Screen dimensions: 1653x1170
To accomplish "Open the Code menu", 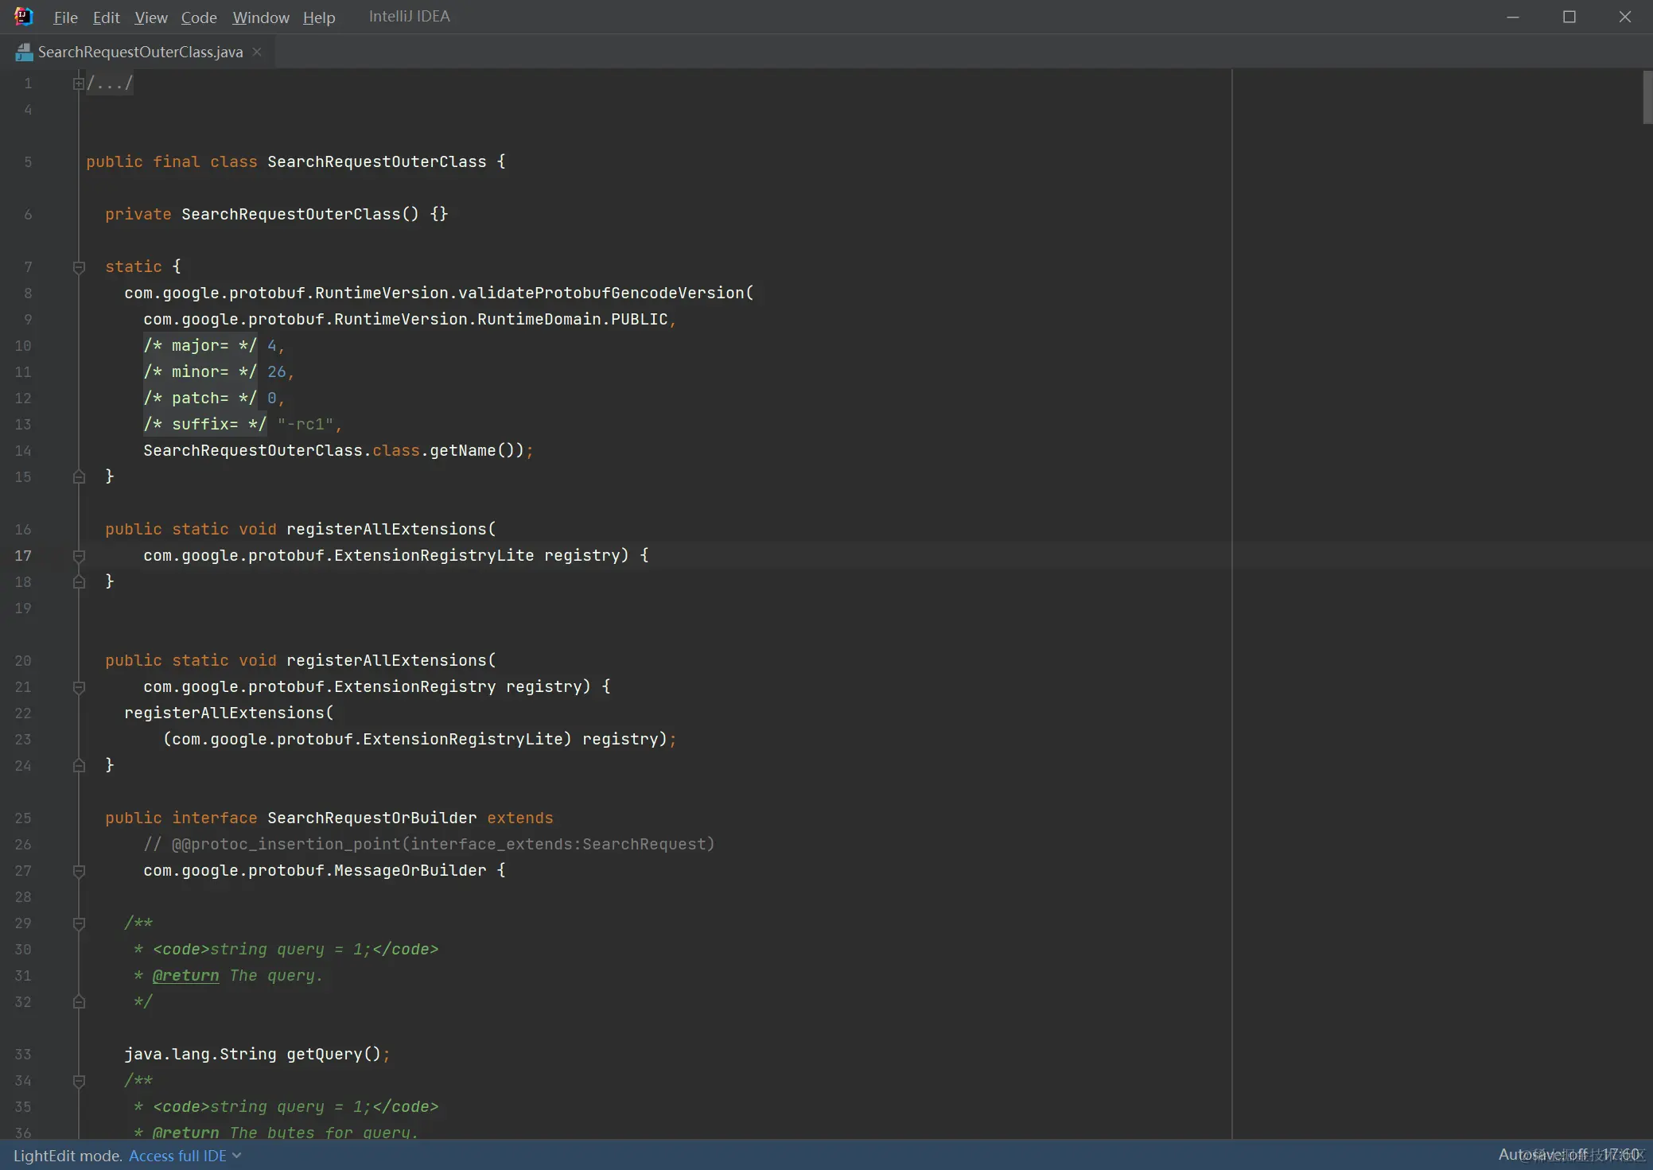I will (199, 17).
